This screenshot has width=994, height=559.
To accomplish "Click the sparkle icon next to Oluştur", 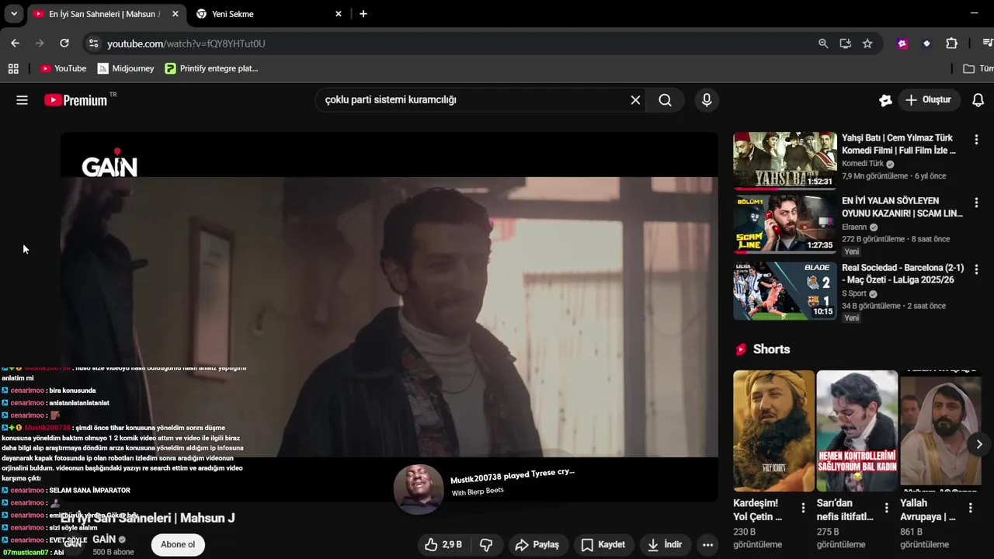I will 885,100.
